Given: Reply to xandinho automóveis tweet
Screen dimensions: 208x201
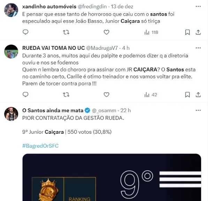Looking at the screenshot, I should click(x=25, y=32).
